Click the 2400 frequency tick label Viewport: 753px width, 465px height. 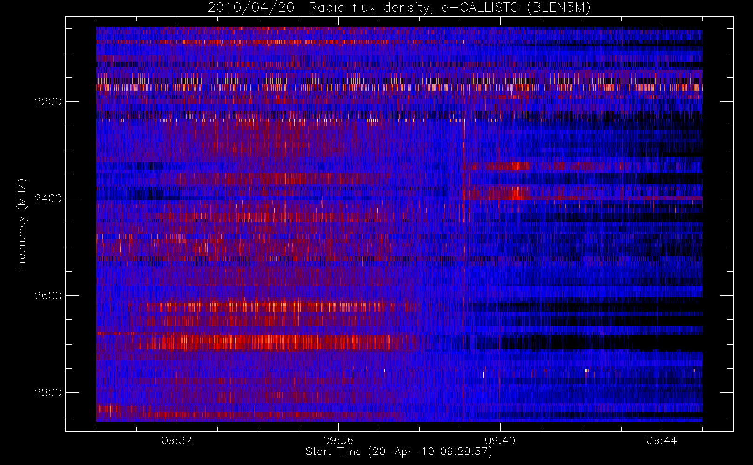click(48, 199)
